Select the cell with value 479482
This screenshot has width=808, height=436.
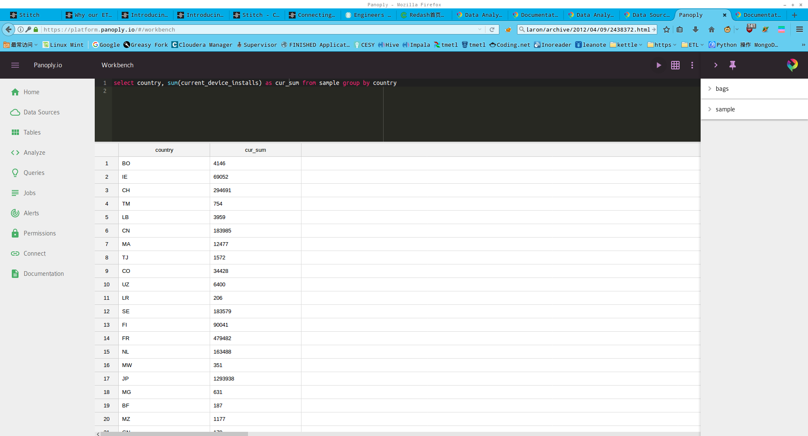(x=256, y=338)
